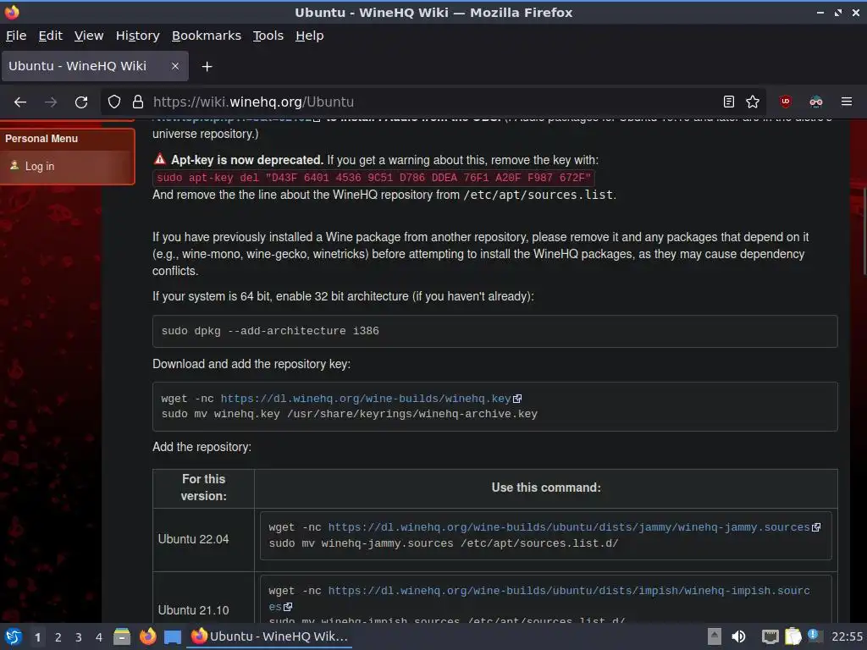The width and height of the screenshot is (867, 650).
Task: Click the Personal Menu heading
Action: tap(41, 139)
